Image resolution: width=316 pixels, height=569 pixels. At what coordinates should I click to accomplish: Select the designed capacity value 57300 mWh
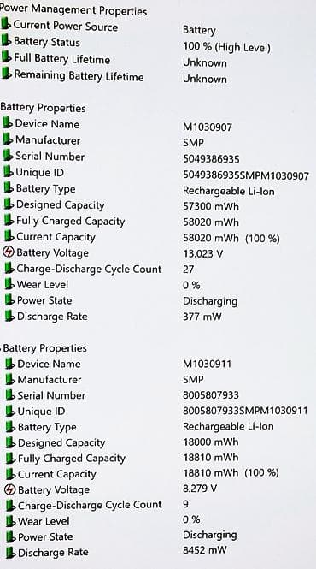[x=211, y=207]
